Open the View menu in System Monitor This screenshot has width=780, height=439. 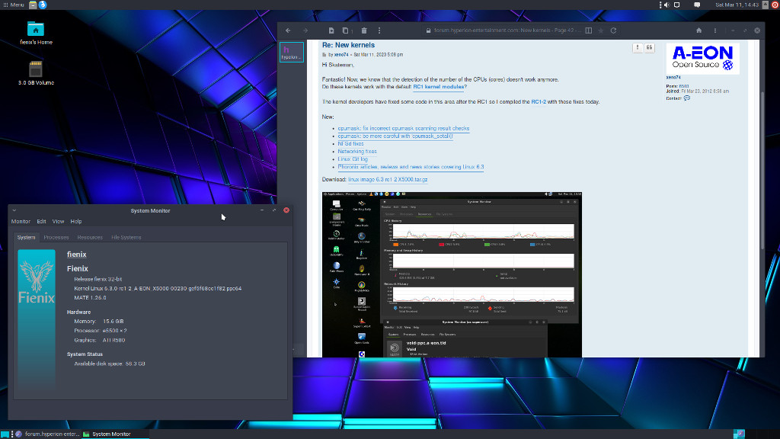tap(58, 222)
